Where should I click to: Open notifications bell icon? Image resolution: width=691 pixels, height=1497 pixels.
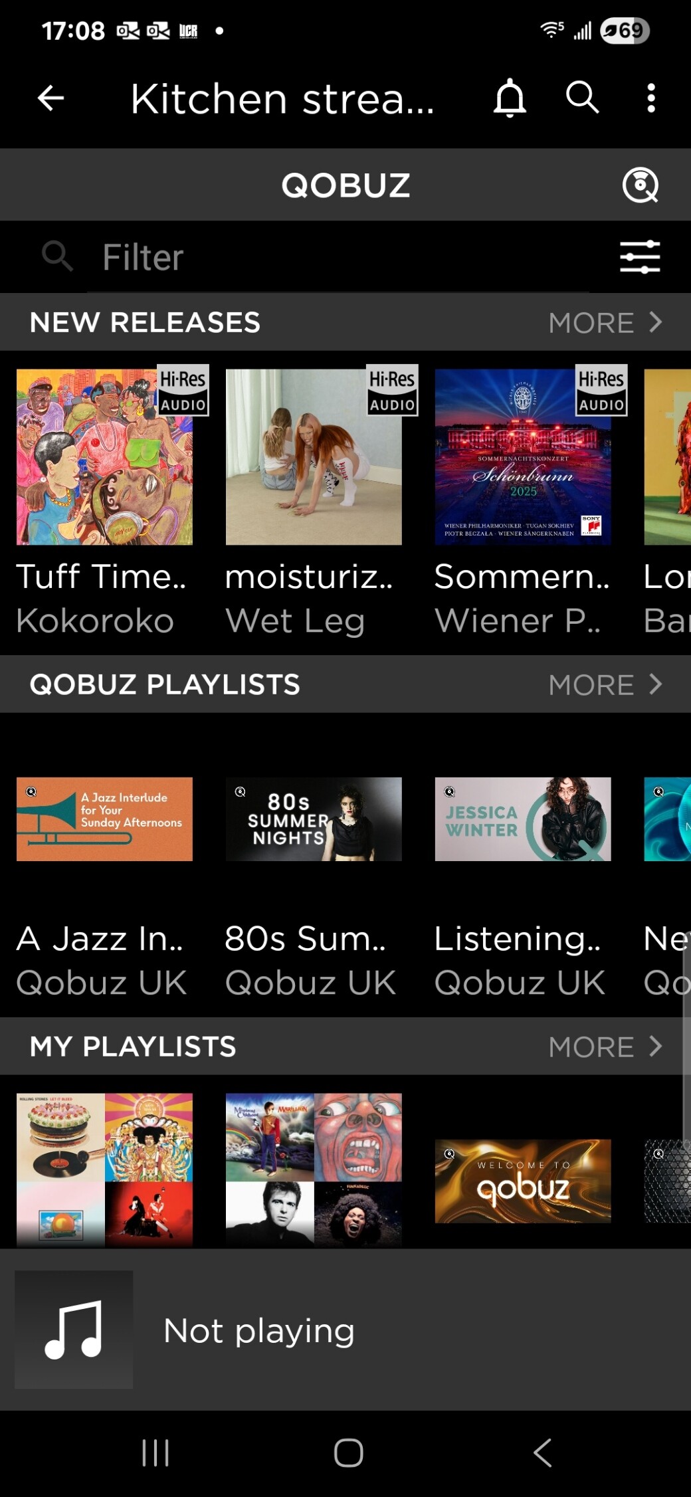(x=510, y=98)
